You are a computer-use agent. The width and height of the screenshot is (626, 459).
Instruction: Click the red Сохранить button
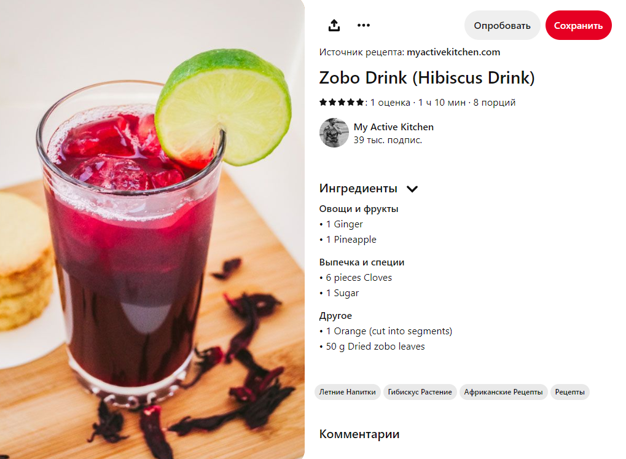pos(578,26)
